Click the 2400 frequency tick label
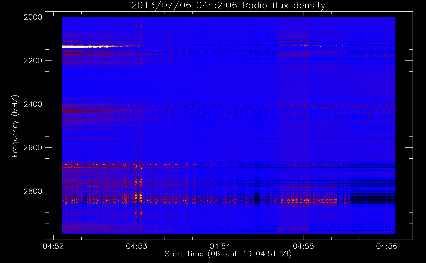Screen dimensions: 426x263 pos(33,104)
